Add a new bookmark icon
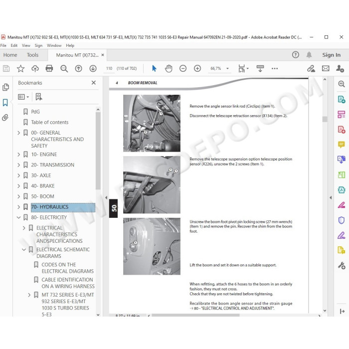349x349 pixels. click(39, 97)
